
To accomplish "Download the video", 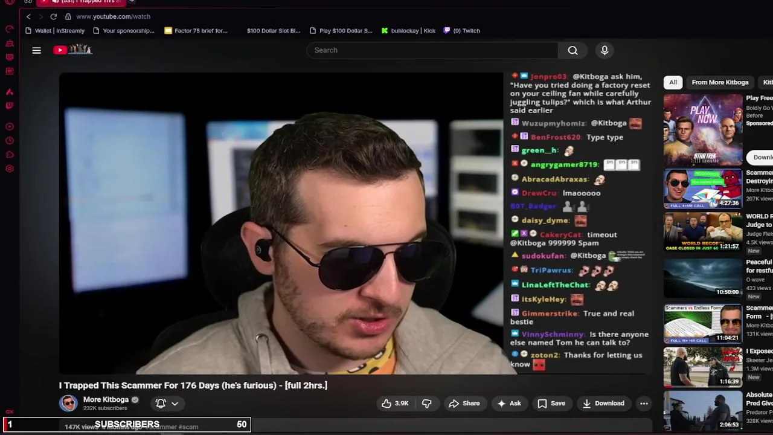I will tap(603, 404).
